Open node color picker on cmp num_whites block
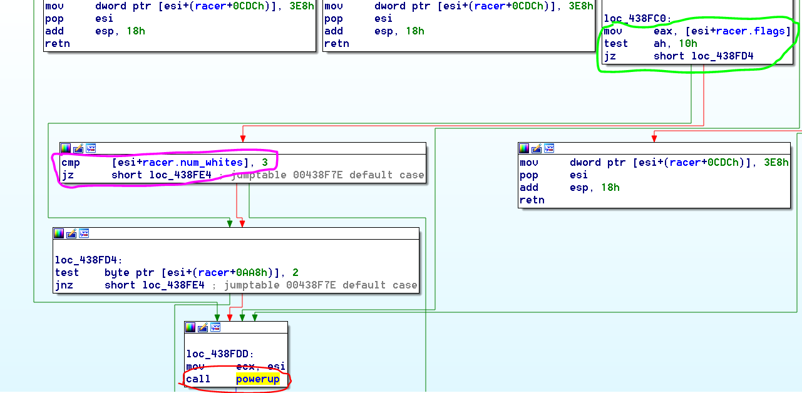This screenshot has width=802, height=393. [x=66, y=148]
